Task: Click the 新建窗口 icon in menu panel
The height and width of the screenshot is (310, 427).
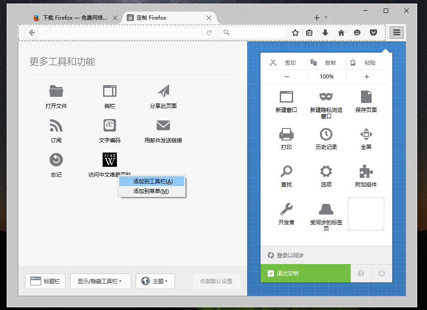Action: pos(286,97)
